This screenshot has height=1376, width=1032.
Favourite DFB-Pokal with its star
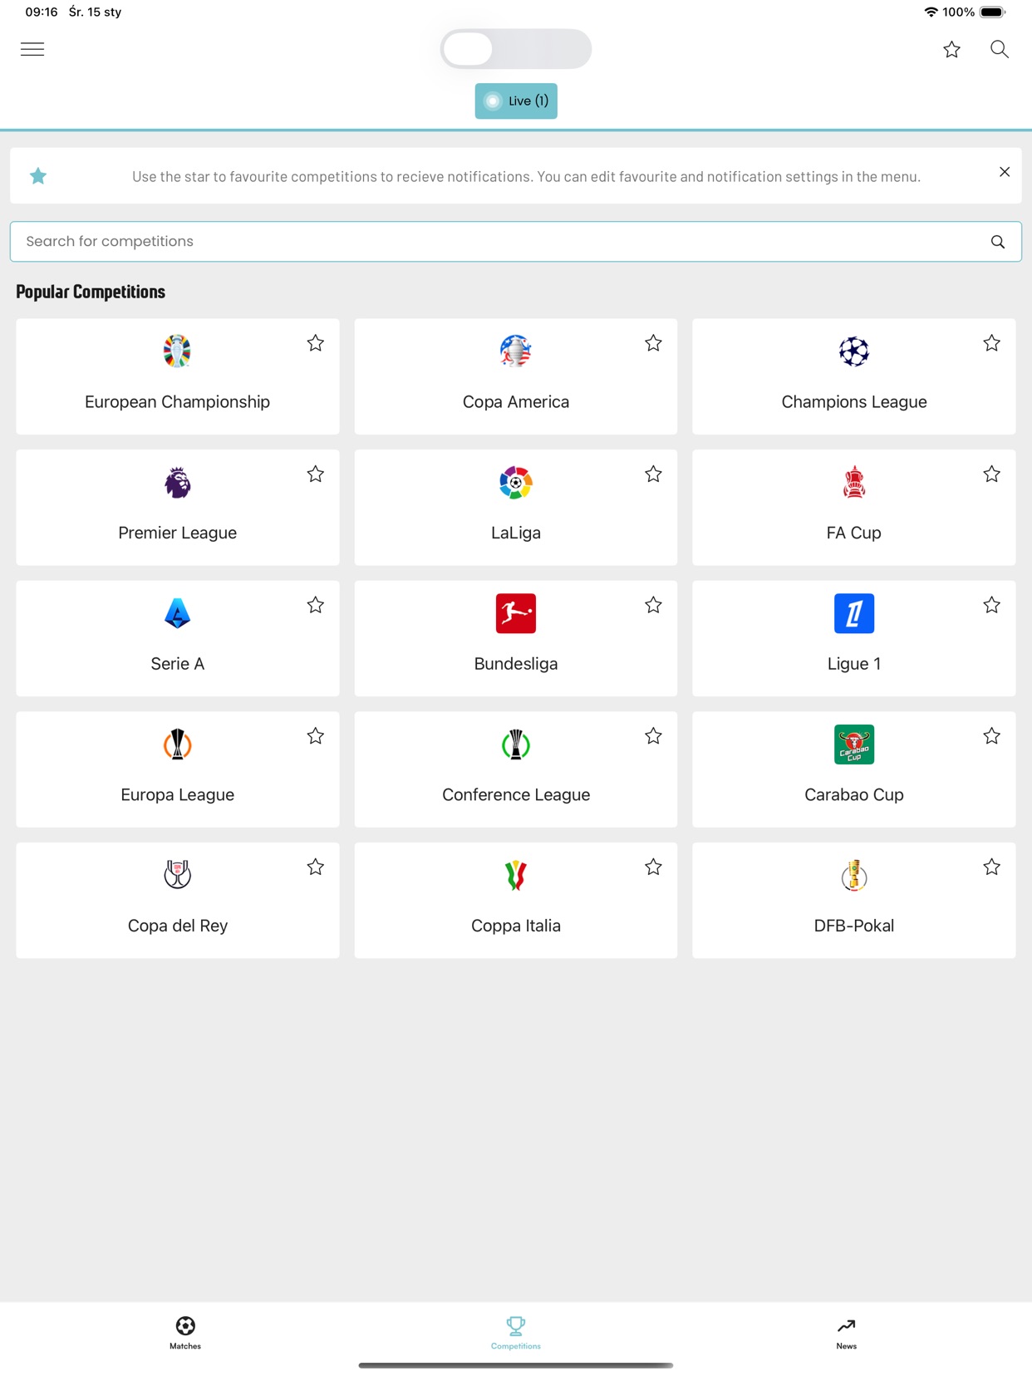(x=992, y=867)
